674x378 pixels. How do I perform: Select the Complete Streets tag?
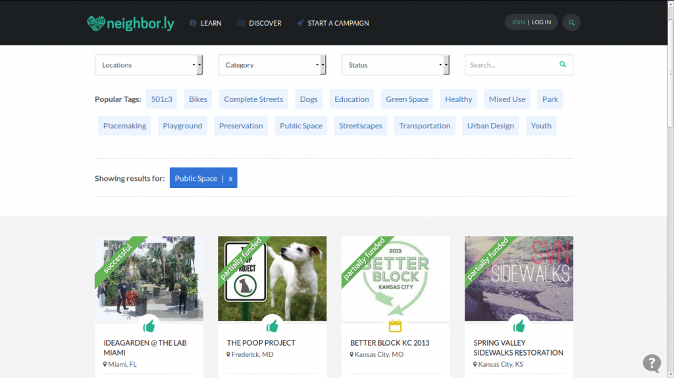coord(253,99)
